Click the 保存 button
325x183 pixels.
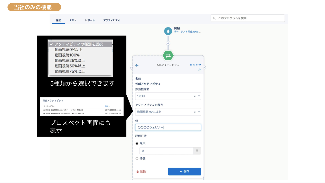click(184, 171)
